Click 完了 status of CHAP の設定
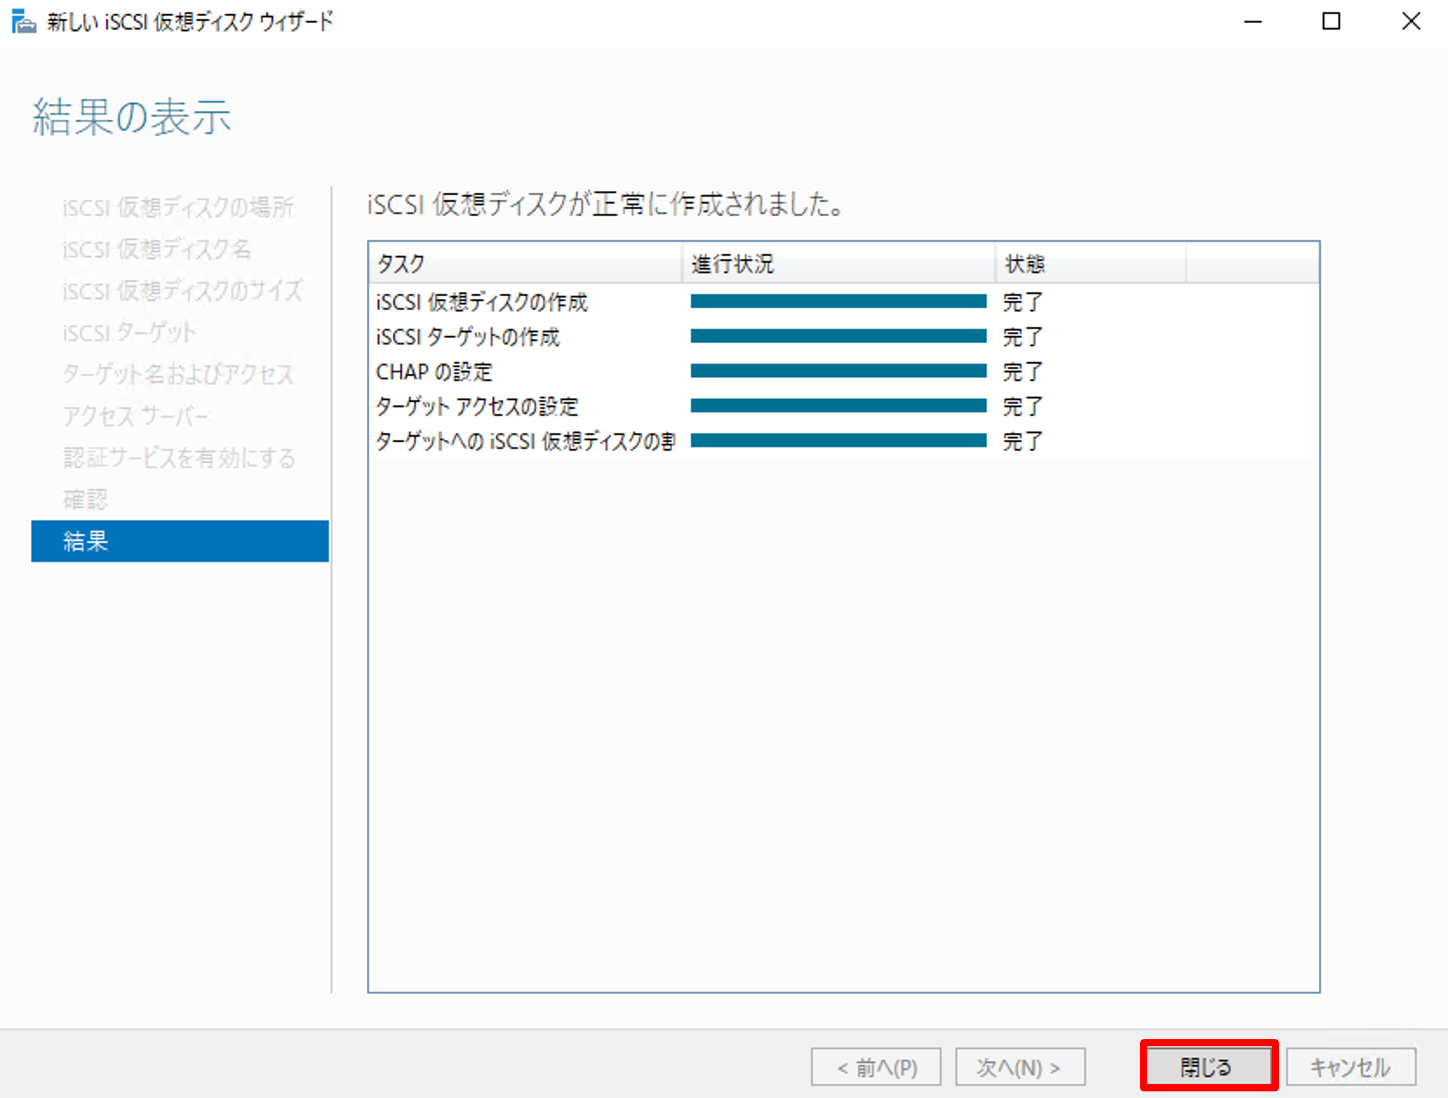Viewport: 1448px width, 1098px height. click(x=1023, y=372)
